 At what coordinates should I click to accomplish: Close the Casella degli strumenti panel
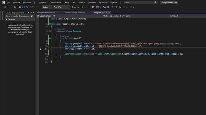click(33, 13)
